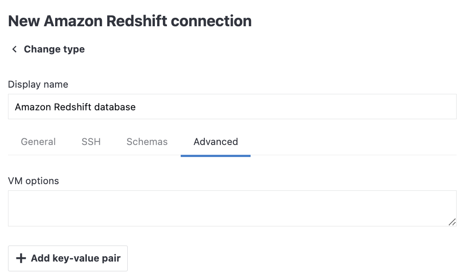Screen dimensions: 470x274
Task: Click the Advanced tab
Action: 215,141
